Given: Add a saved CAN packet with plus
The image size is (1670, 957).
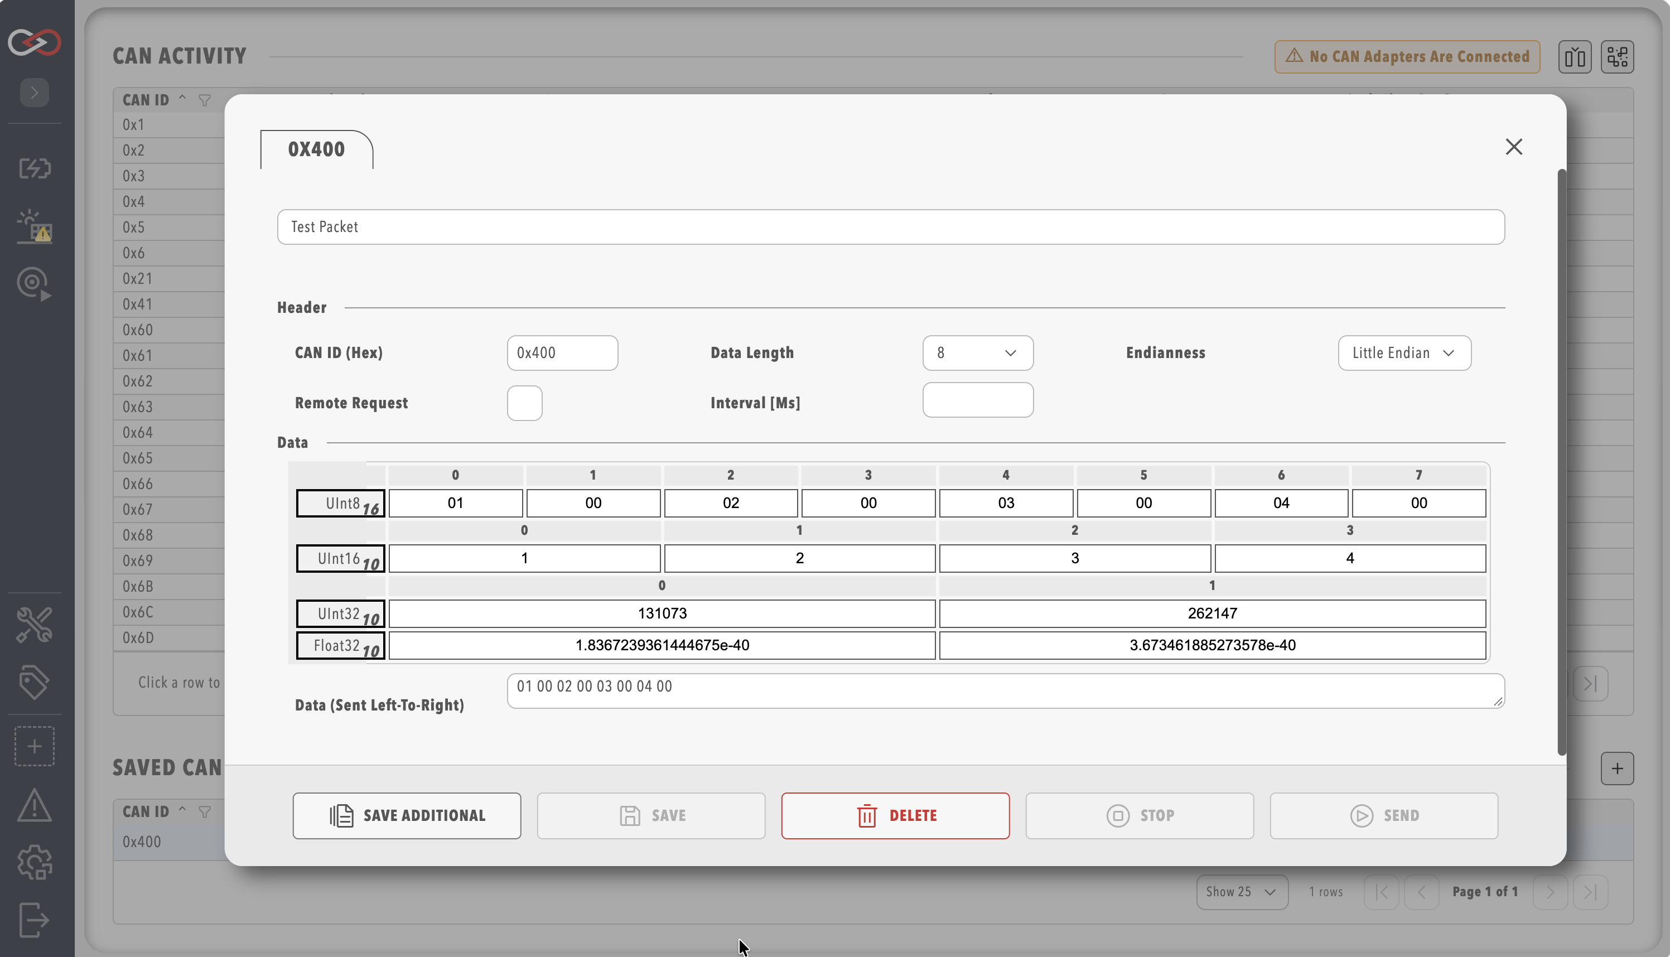Looking at the screenshot, I should 1618,768.
